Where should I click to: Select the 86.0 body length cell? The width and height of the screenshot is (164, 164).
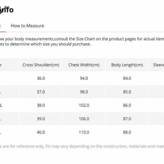127,105
